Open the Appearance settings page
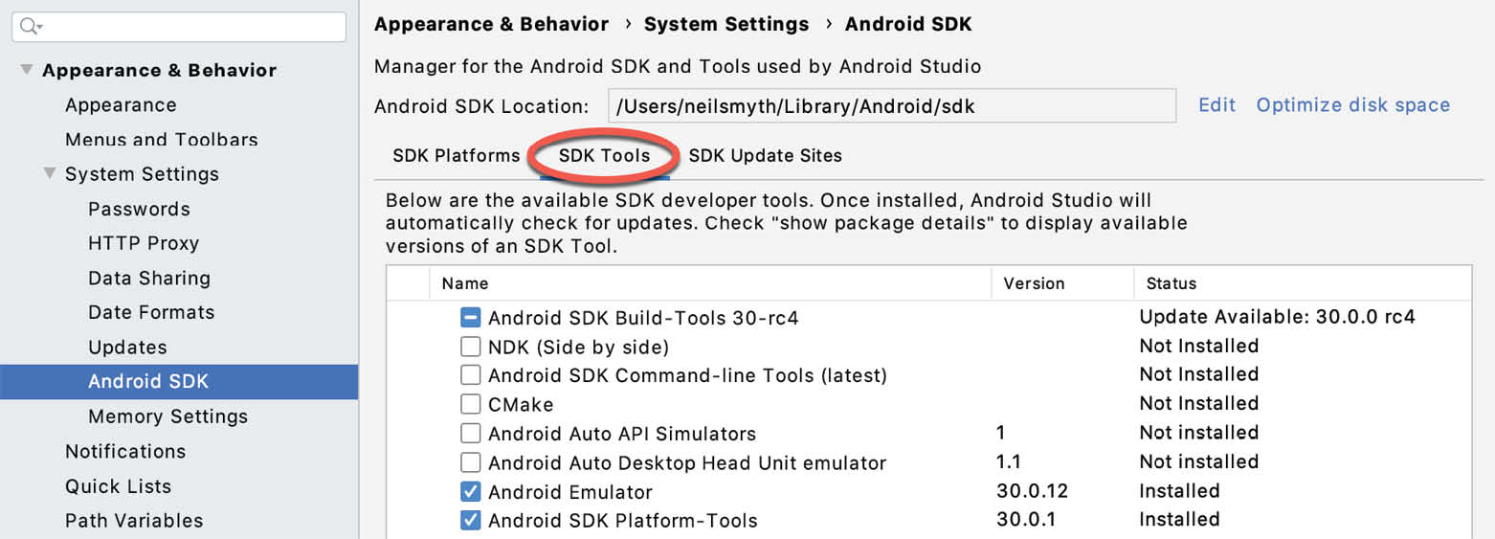 [121, 105]
